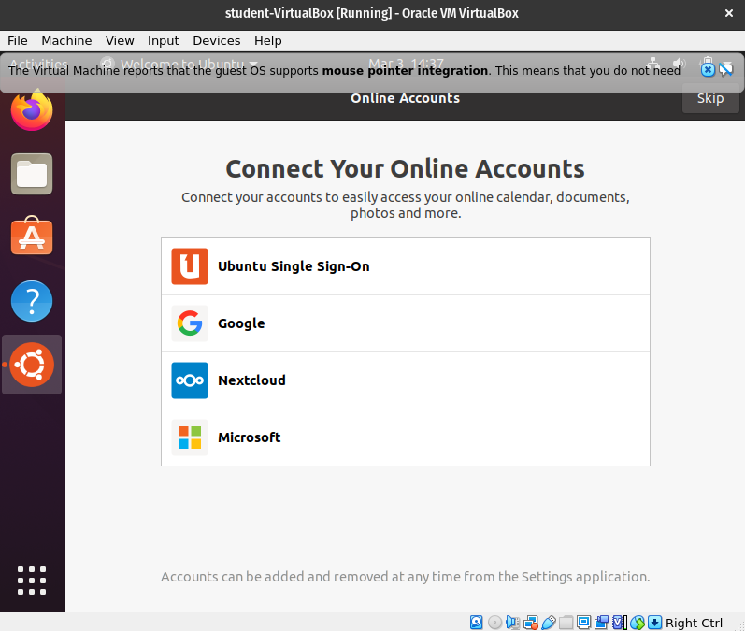
Task: Open Firefox from the Ubuntu dock
Action: [32, 110]
